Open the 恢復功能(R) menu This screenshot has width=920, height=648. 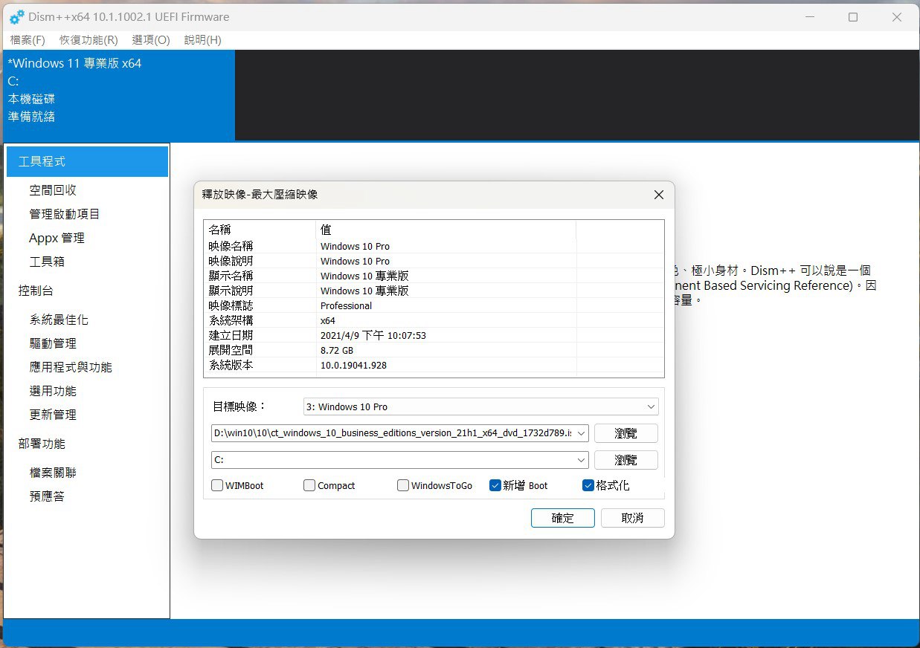coord(87,39)
